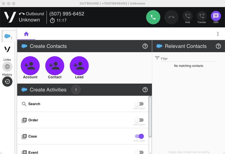Screen dimensions: 225x154
Task: Click the Filter contacts input field
Action: click(188, 59)
